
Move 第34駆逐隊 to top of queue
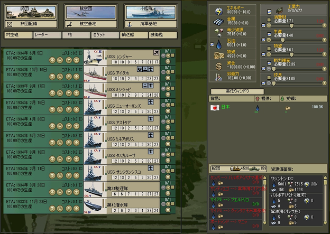click(76, 192)
